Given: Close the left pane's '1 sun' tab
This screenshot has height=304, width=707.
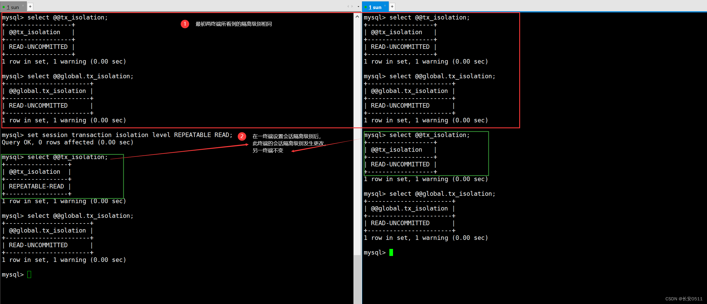Looking at the screenshot, I should tap(23, 5).
